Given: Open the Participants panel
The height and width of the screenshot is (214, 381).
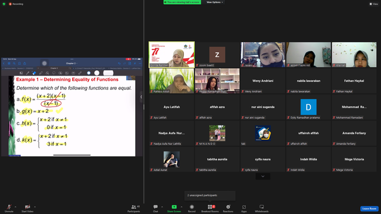Looking at the screenshot, I should tap(134, 208).
